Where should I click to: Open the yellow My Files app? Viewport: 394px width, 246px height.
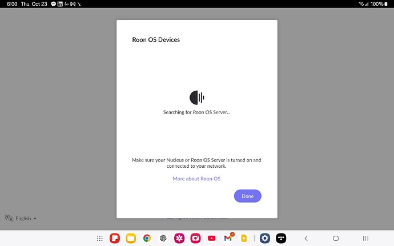point(131,238)
